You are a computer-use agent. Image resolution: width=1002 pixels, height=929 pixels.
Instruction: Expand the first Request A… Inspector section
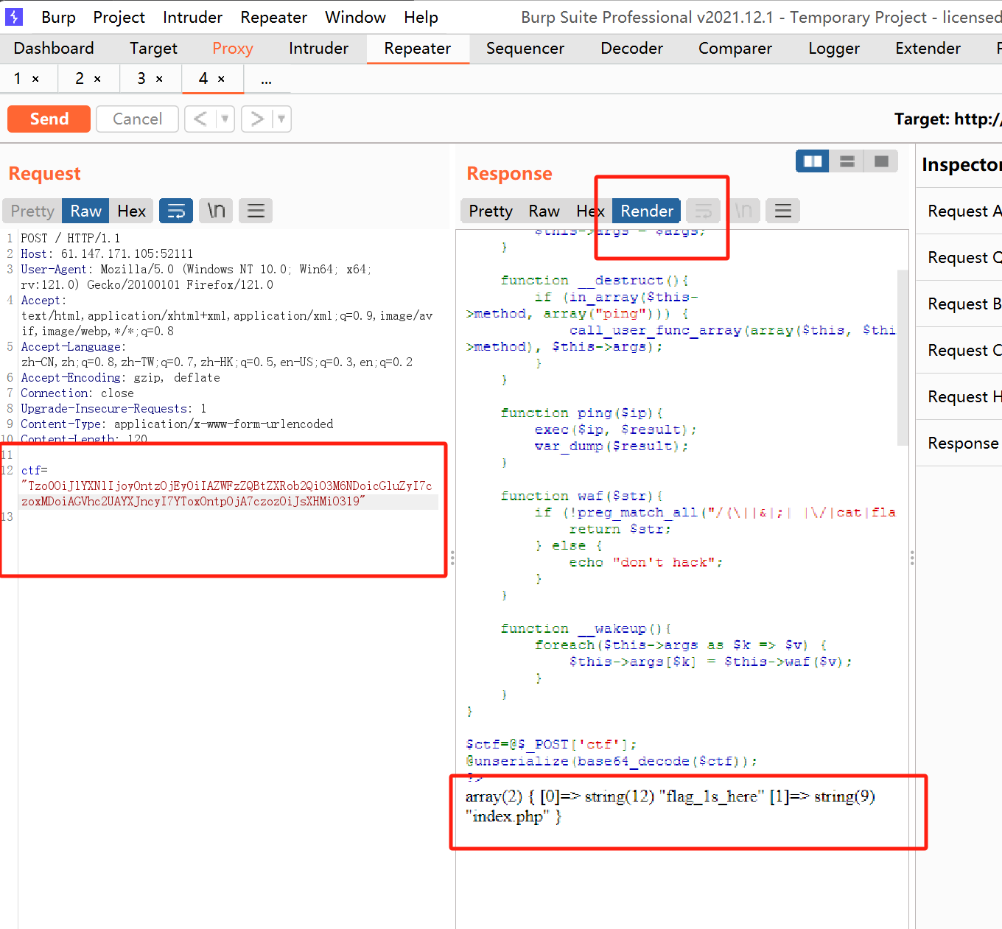959,211
